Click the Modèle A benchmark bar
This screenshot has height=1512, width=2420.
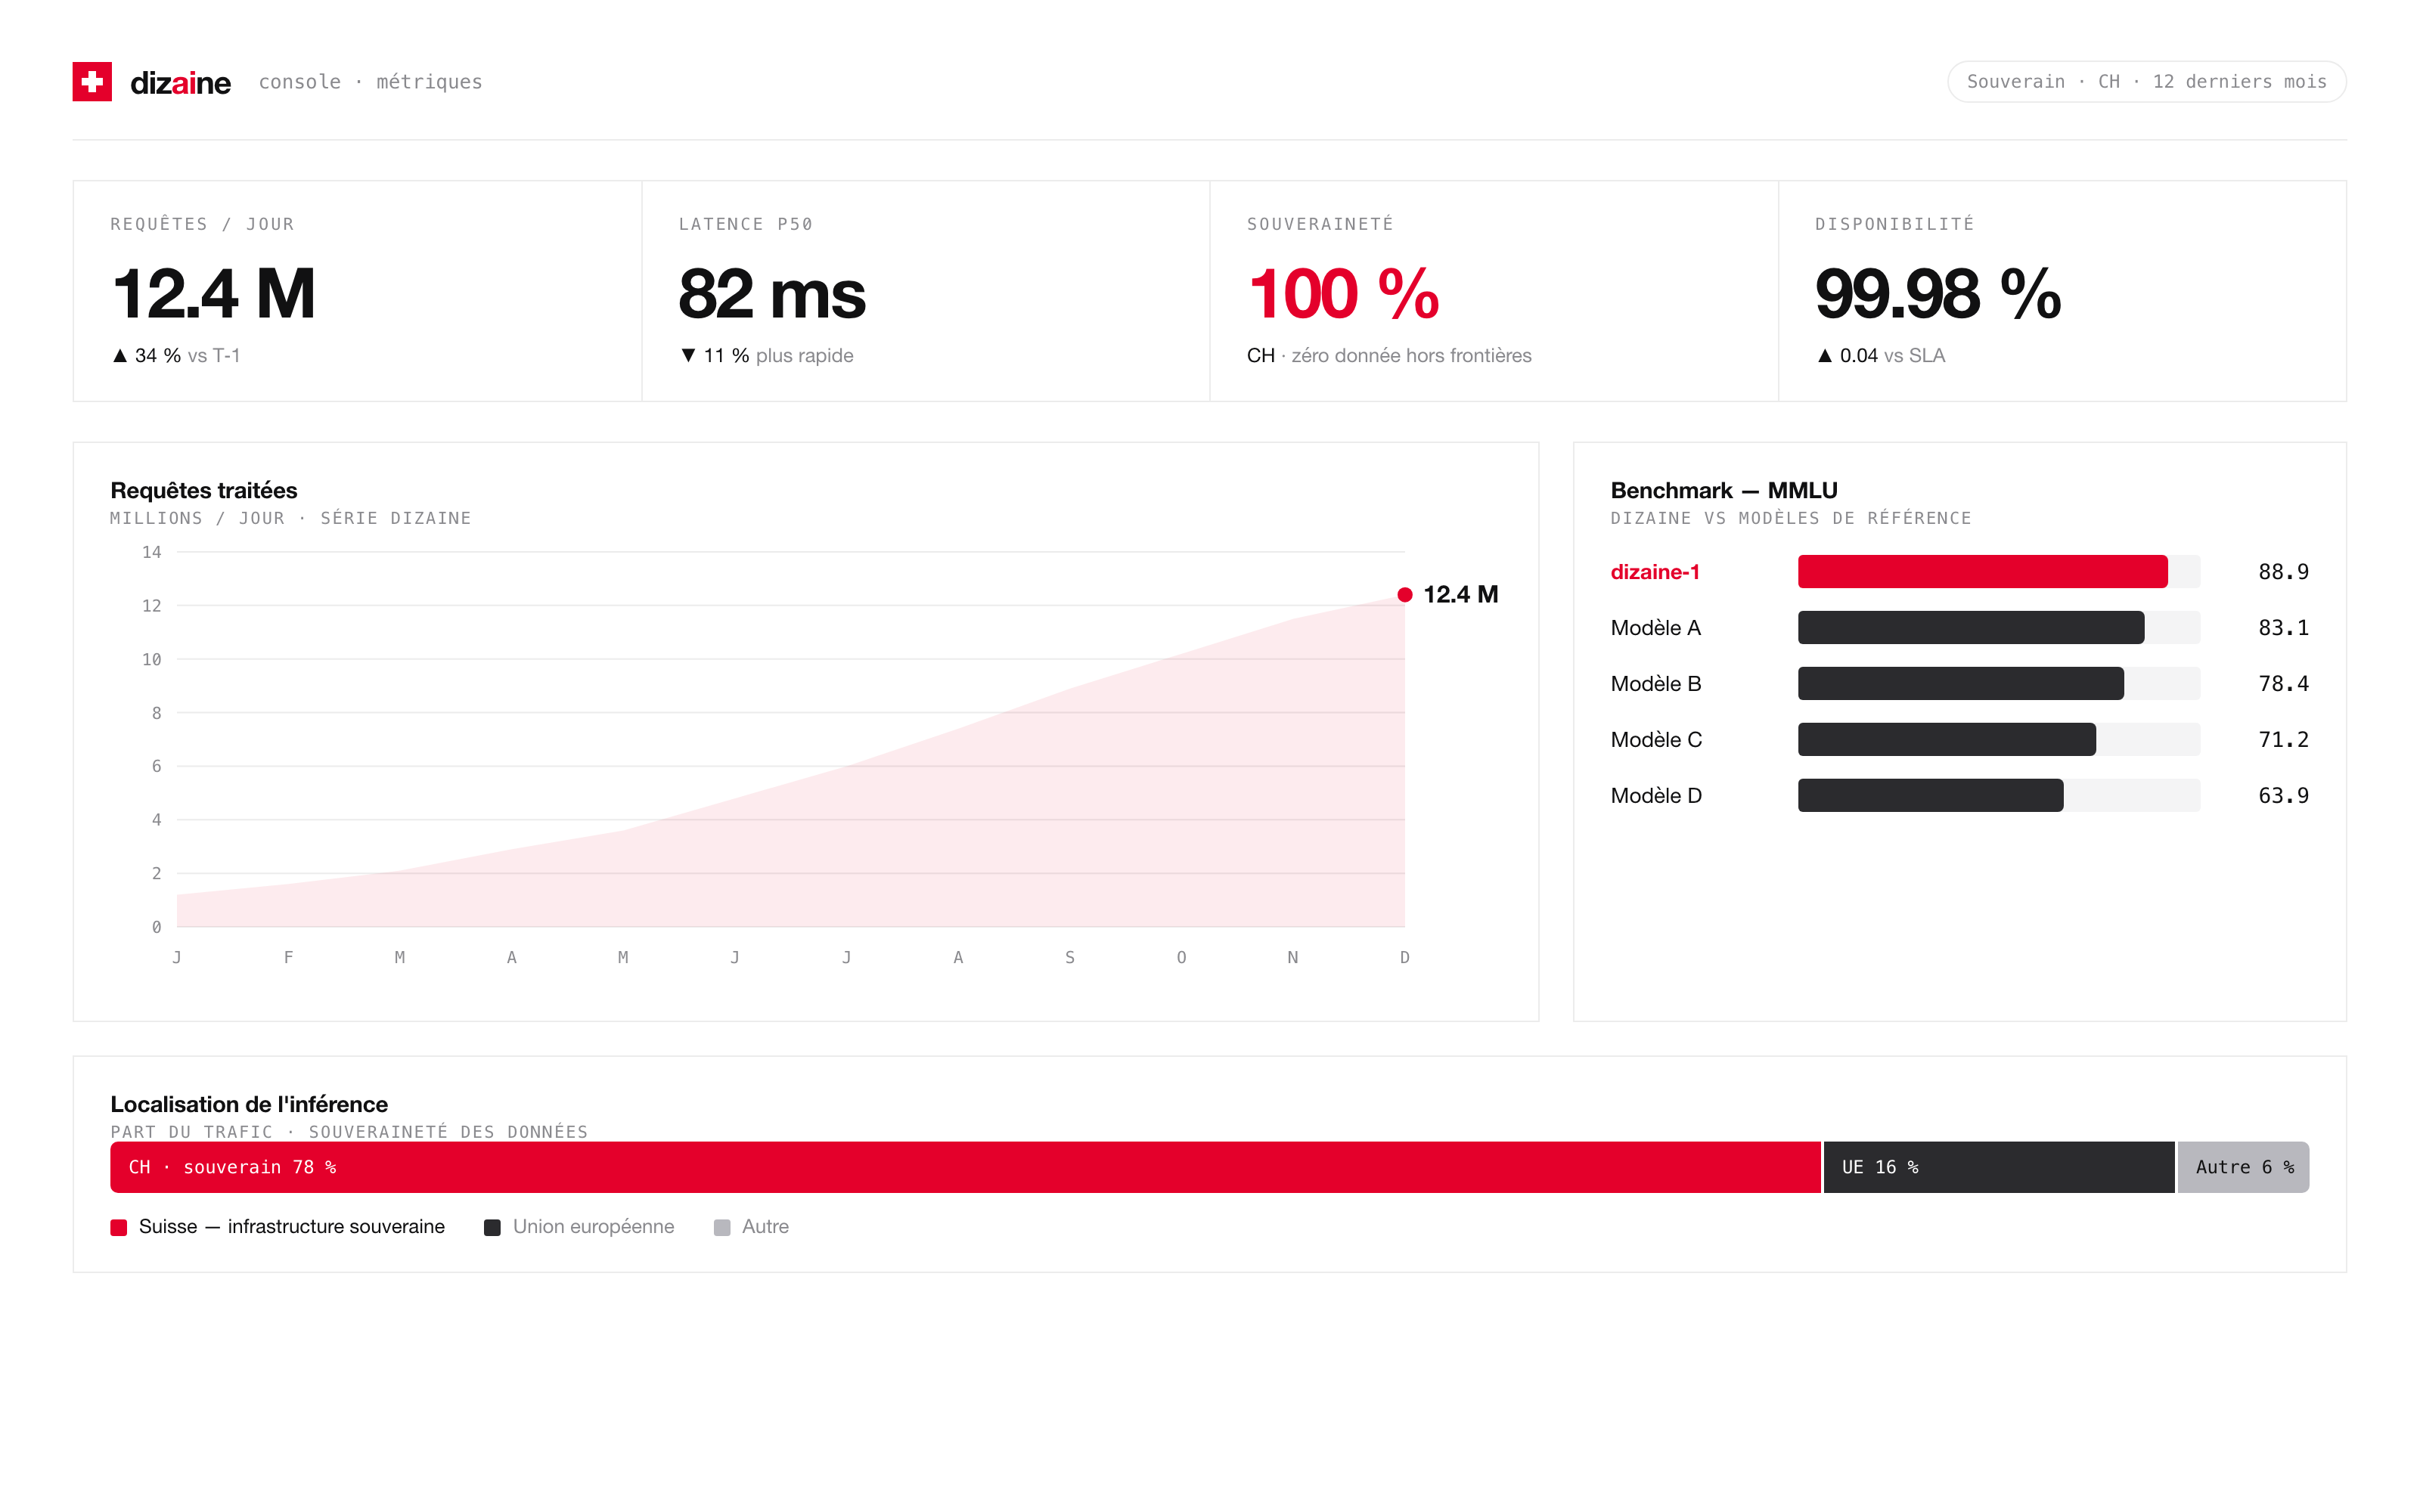1971,628
